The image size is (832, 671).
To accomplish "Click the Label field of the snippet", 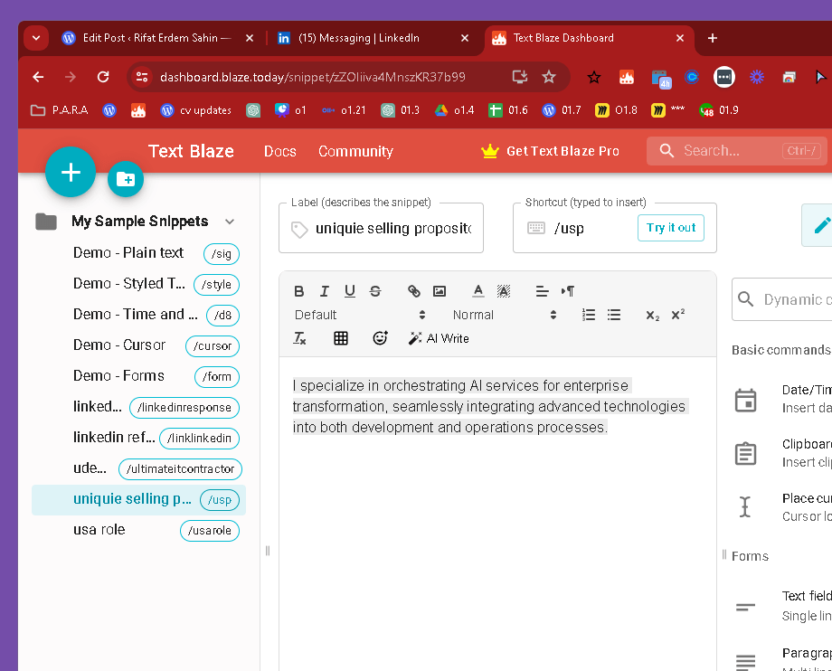I will pyautogui.click(x=381, y=228).
